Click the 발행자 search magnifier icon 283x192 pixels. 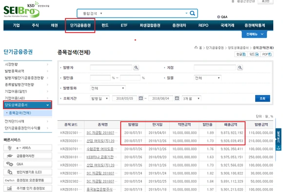[x=136, y=67]
